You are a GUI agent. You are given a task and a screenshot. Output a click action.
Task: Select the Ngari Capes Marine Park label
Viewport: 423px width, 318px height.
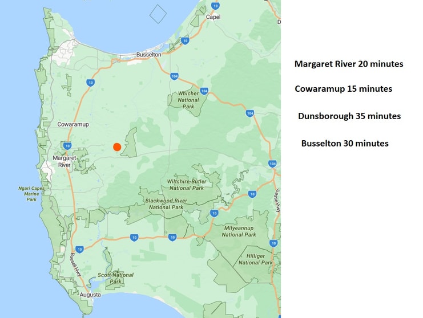tap(31, 194)
